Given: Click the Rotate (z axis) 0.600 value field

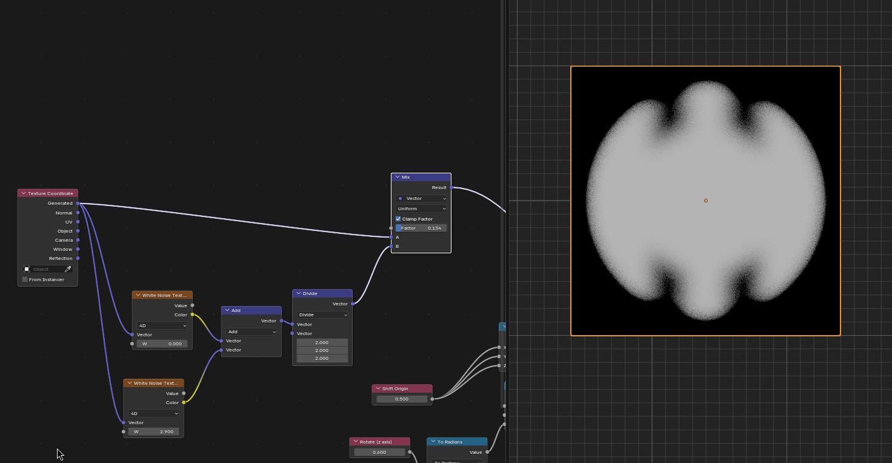Looking at the screenshot, I should point(379,452).
